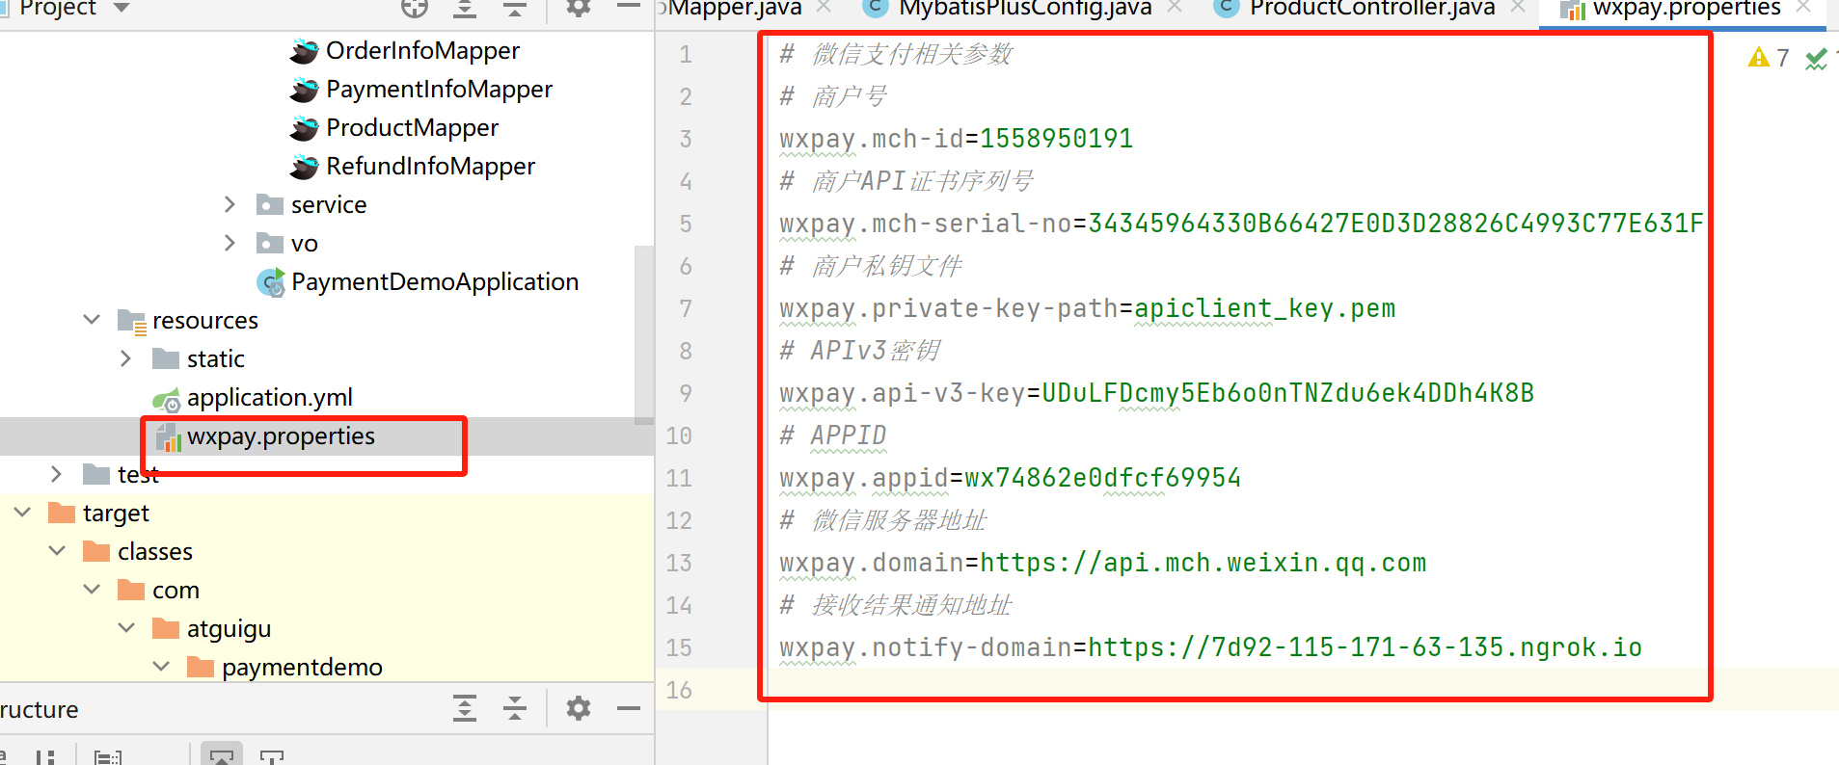Click the vo package folder icon
This screenshot has width=1839, height=765.
pyautogui.click(x=269, y=243)
